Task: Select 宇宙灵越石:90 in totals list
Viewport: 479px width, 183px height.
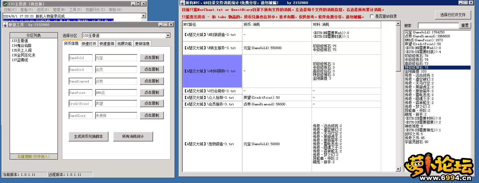Action: 437,142
